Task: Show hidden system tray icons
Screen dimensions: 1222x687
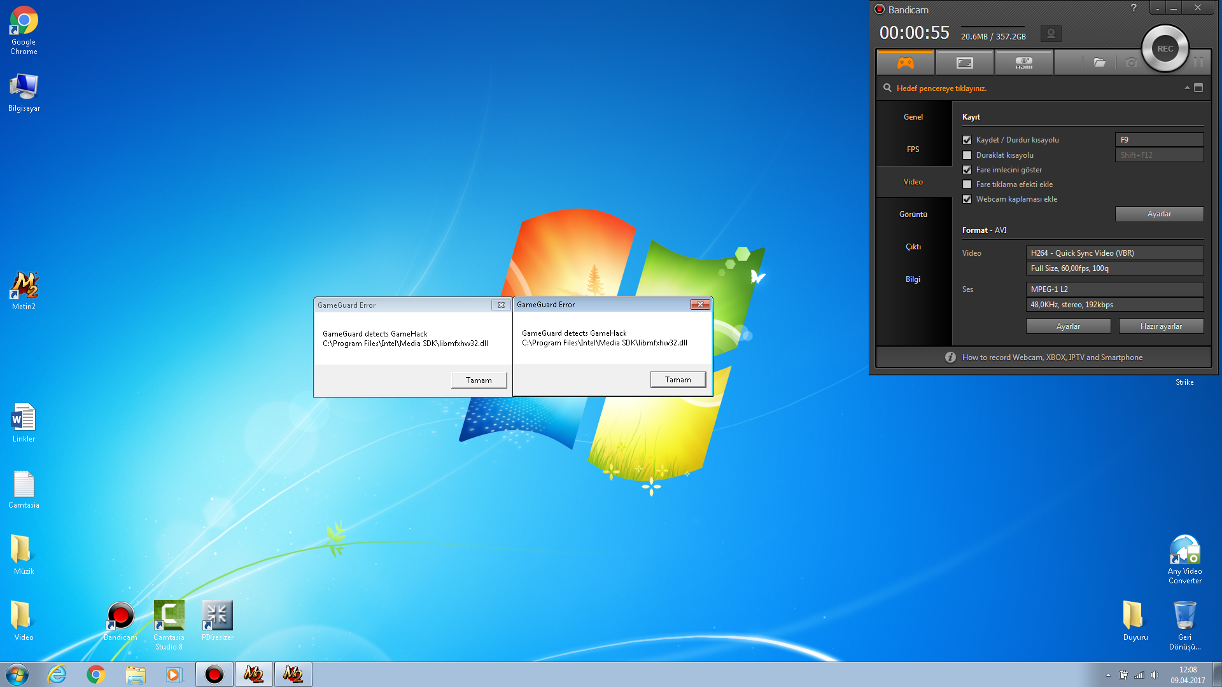Action: click(1108, 675)
